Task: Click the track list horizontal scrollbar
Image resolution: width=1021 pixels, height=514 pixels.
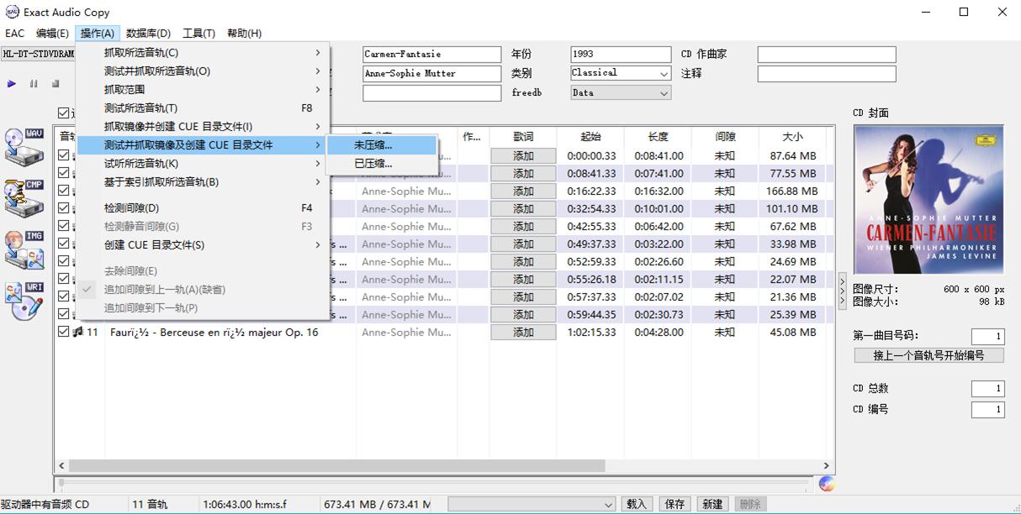Action: click(336, 465)
